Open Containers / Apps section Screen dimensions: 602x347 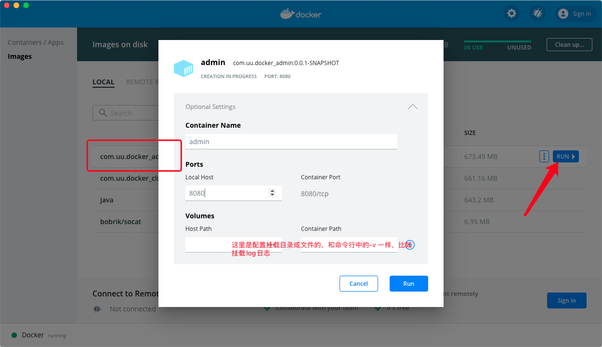click(x=36, y=42)
